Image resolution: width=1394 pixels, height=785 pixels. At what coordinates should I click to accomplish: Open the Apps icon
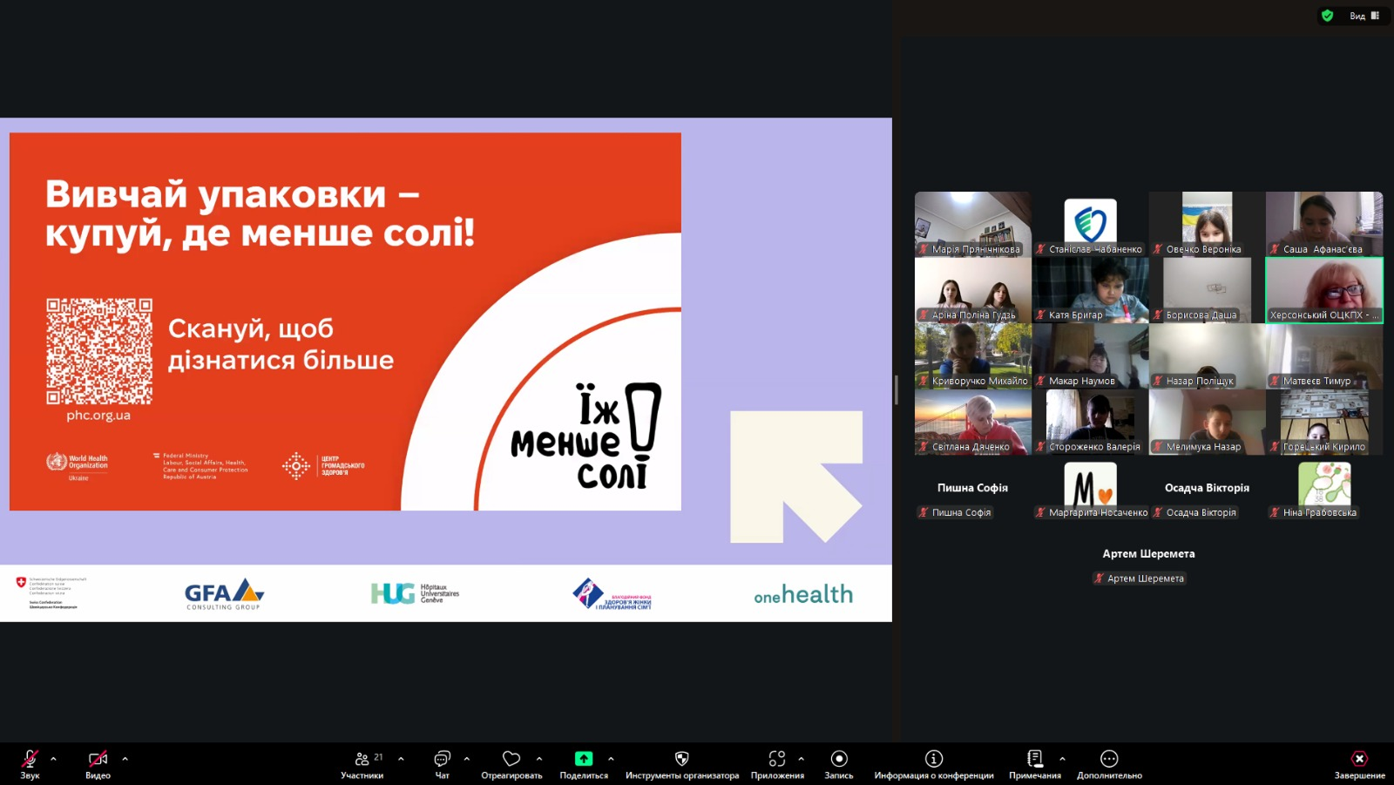[x=777, y=759]
